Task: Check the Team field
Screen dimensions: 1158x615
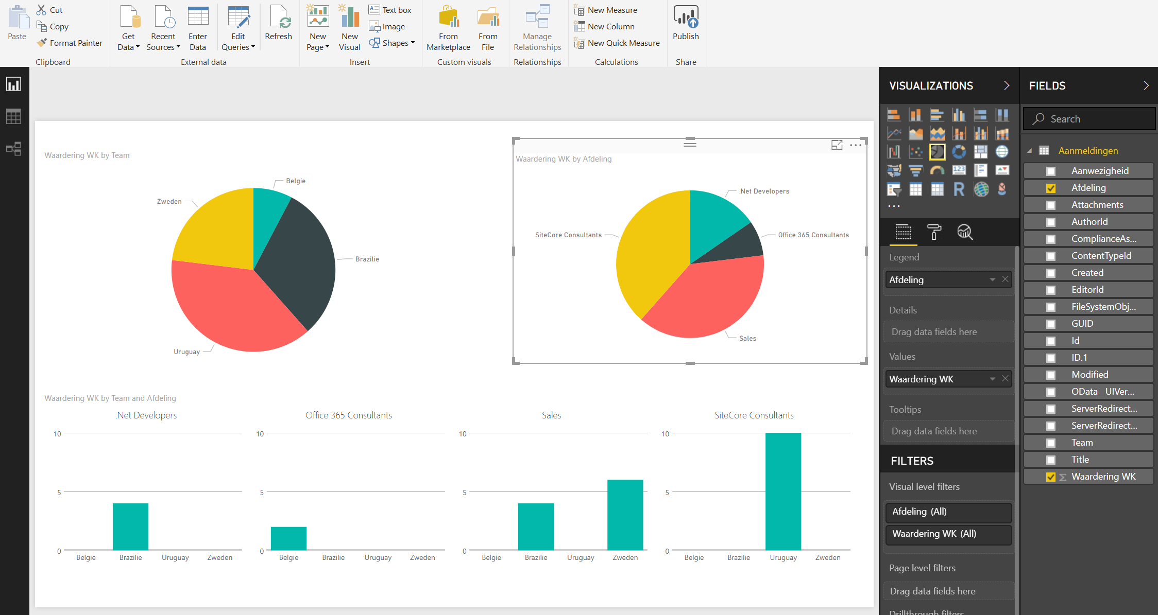Action: (1051, 443)
